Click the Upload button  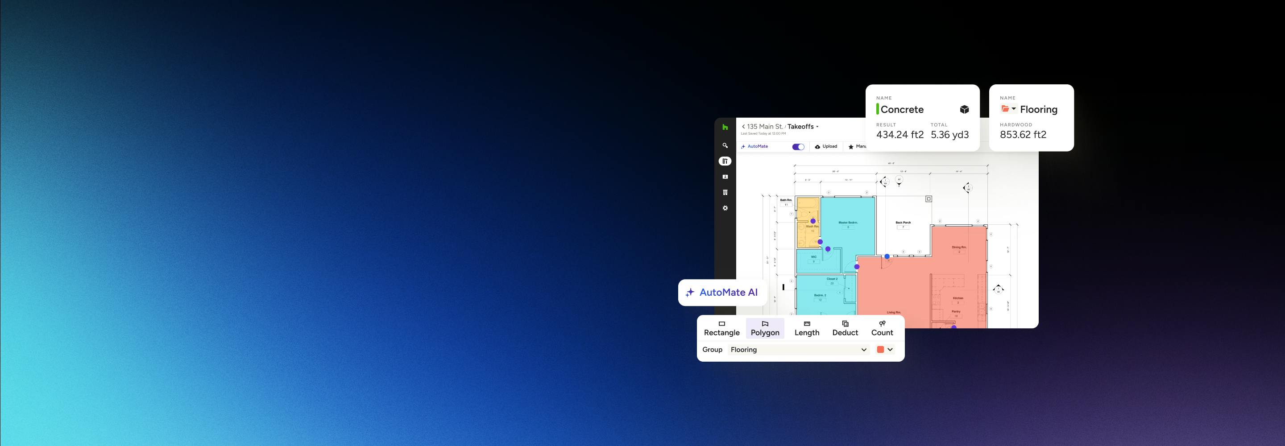(x=826, y=147)
